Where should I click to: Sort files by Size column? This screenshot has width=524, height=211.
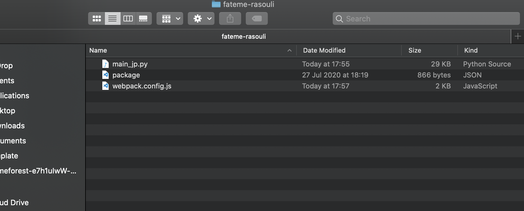coord(414,51)
